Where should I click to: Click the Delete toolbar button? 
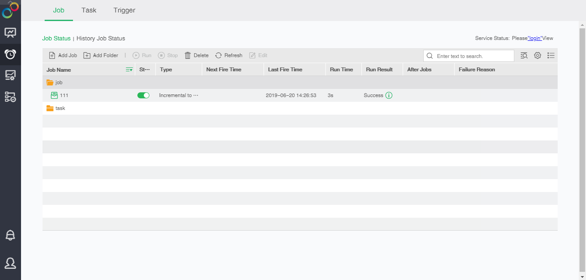197,55
